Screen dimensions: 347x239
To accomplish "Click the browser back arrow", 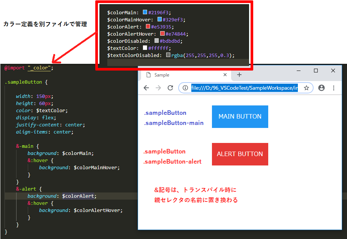I will (x=146, y=88).
